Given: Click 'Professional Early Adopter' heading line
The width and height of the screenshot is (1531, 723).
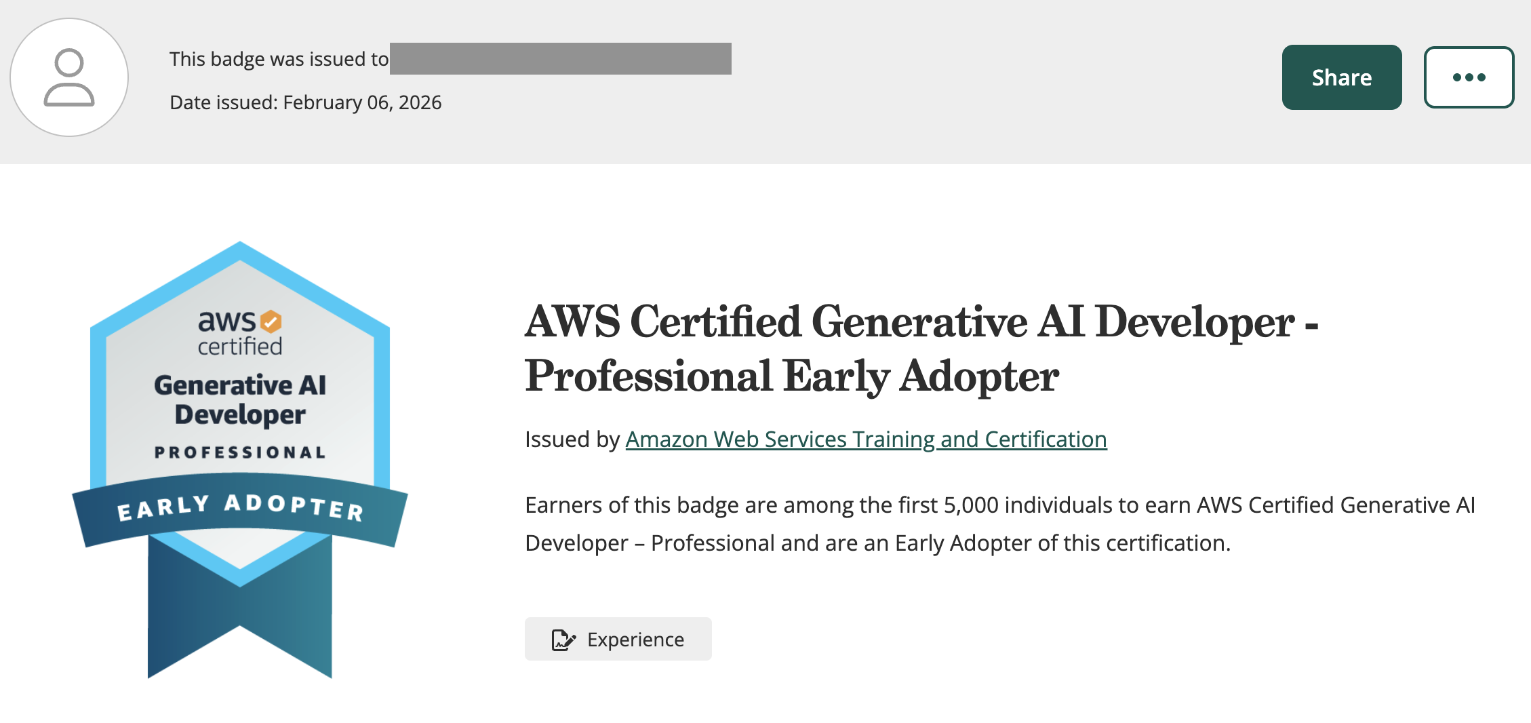Looking at the screenshot, I should pos(791,376).
